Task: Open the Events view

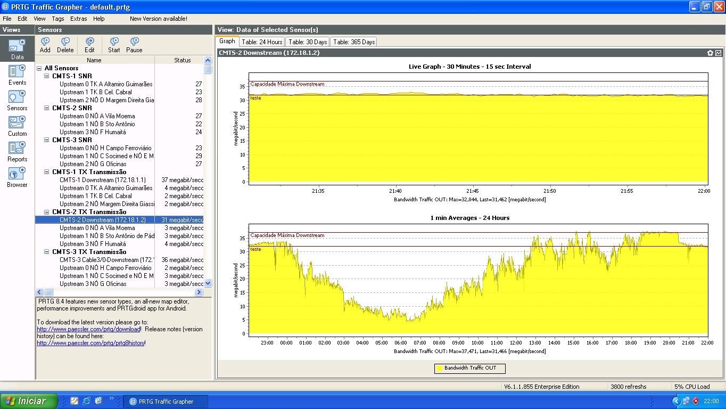Action: pos(17,75)
